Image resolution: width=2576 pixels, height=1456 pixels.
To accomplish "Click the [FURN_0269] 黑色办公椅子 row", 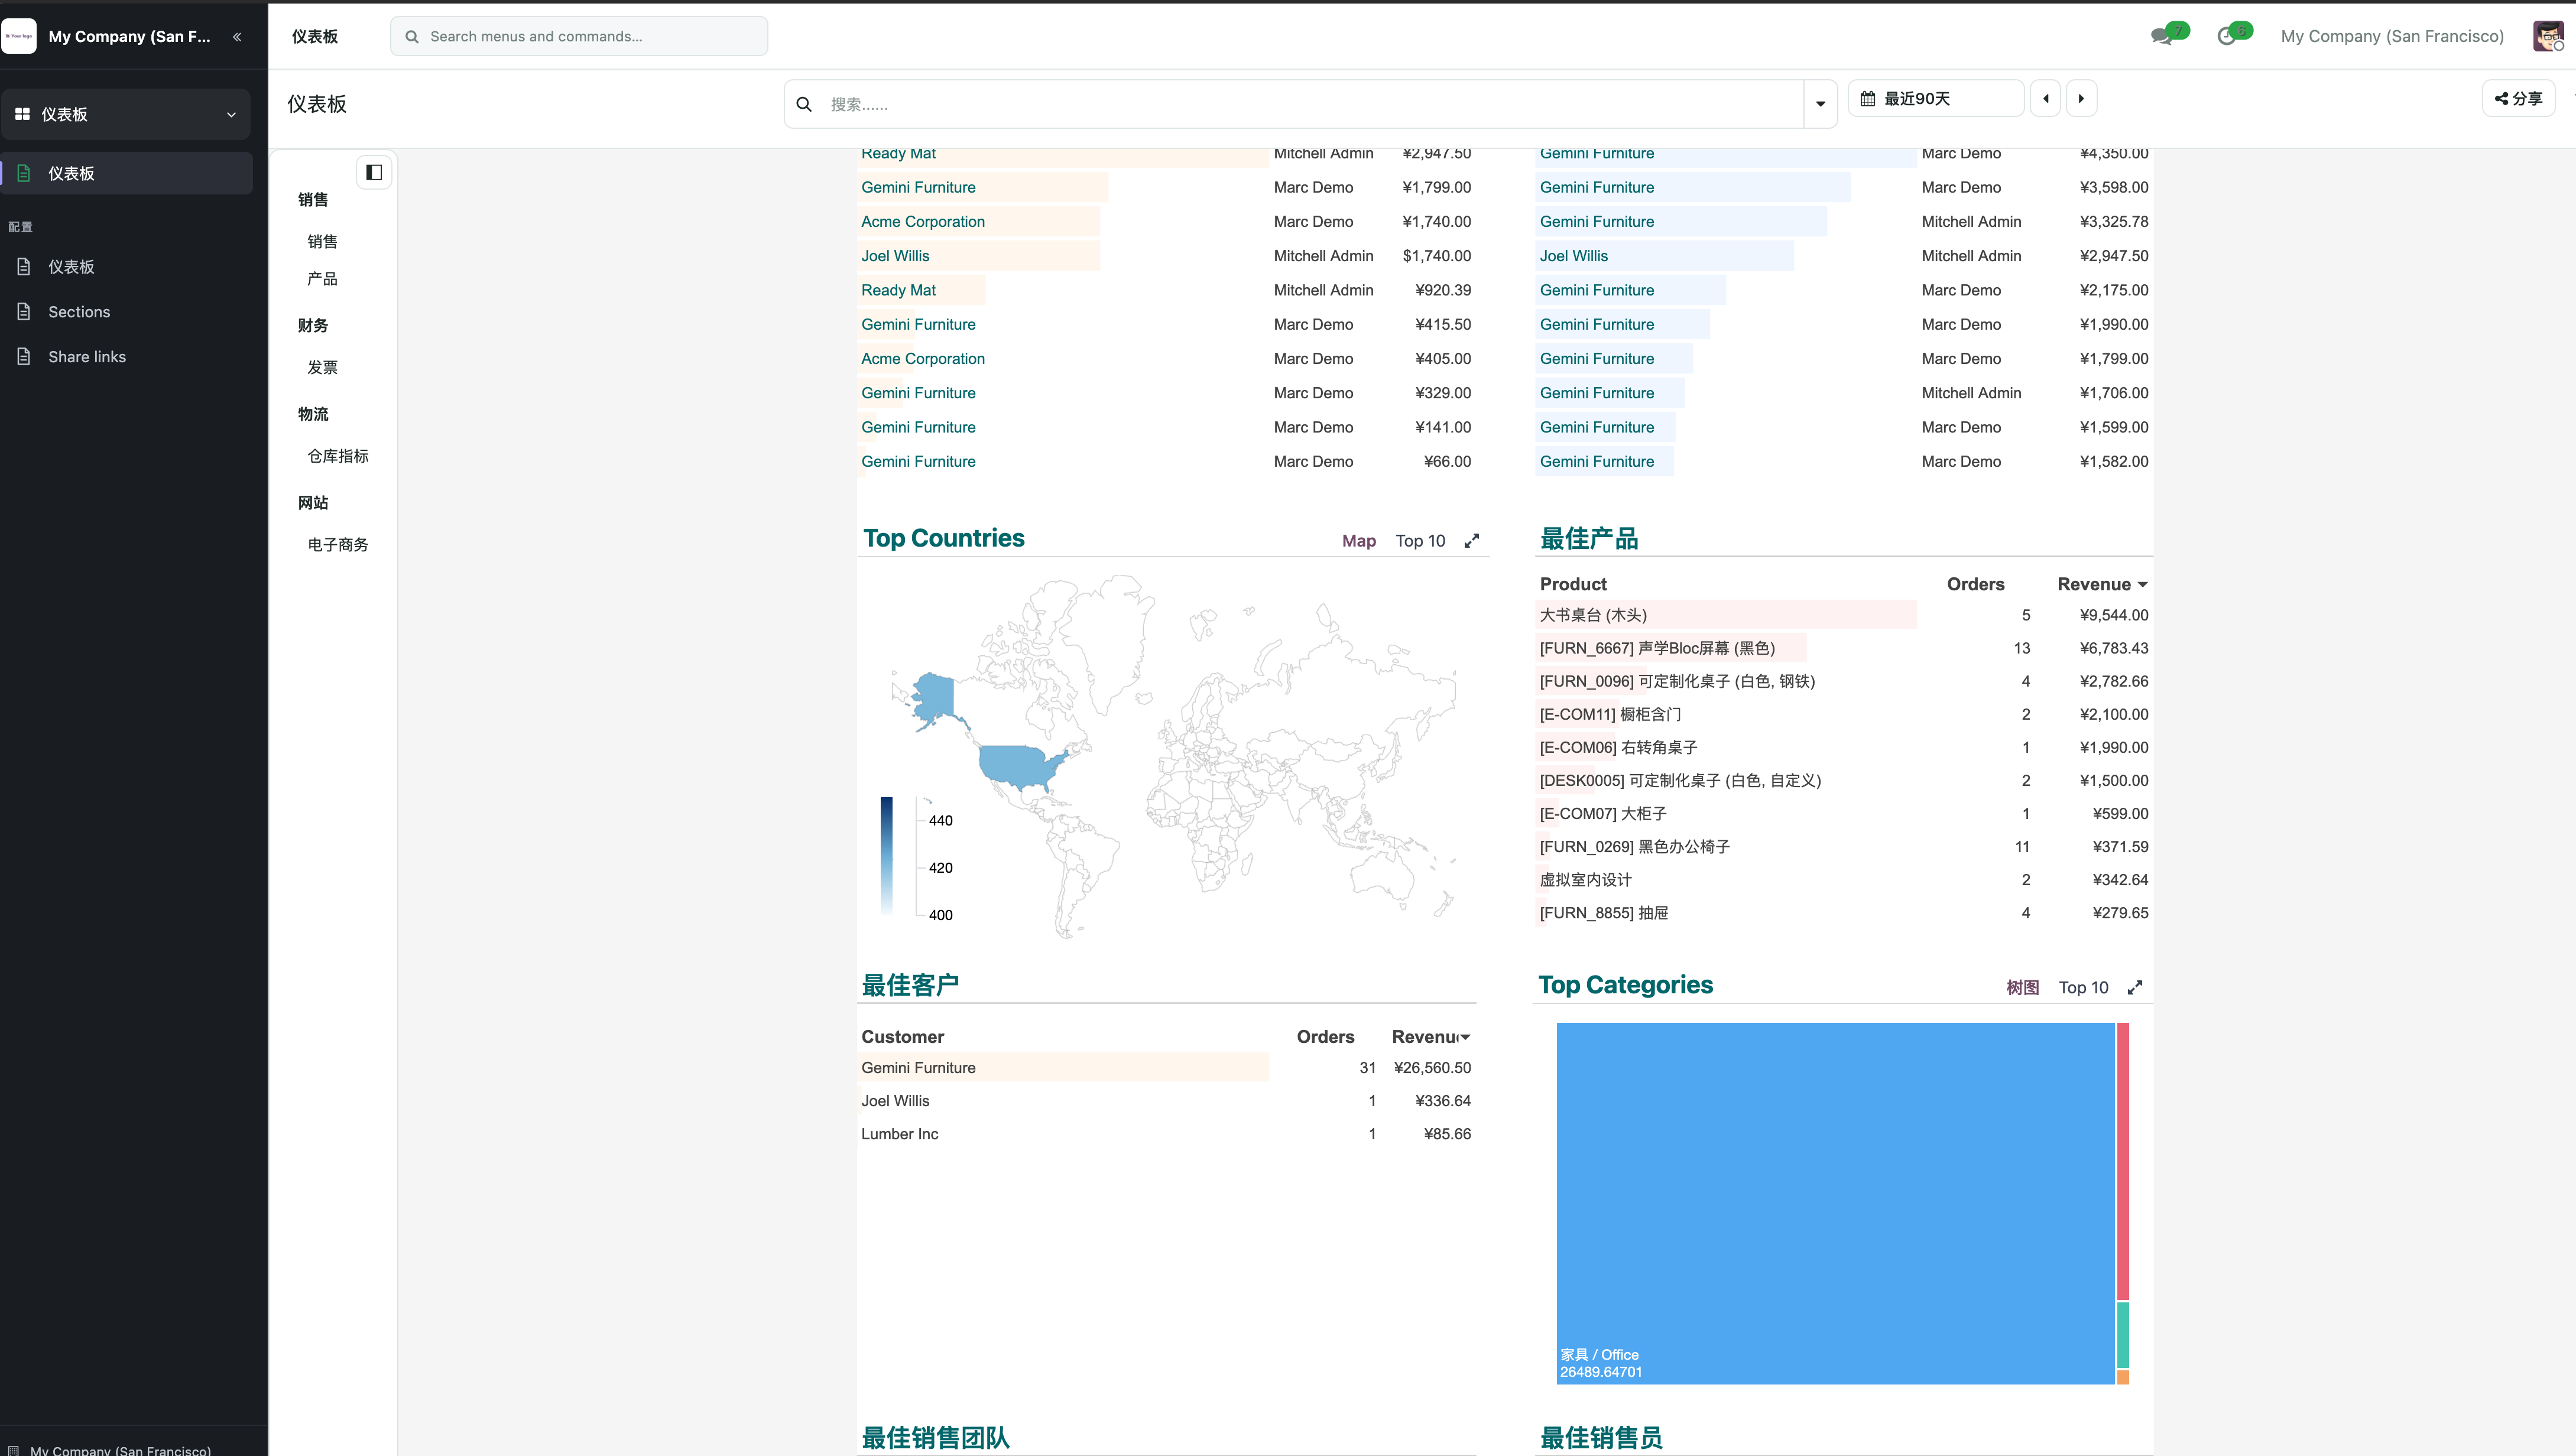I will (1843, 847).
